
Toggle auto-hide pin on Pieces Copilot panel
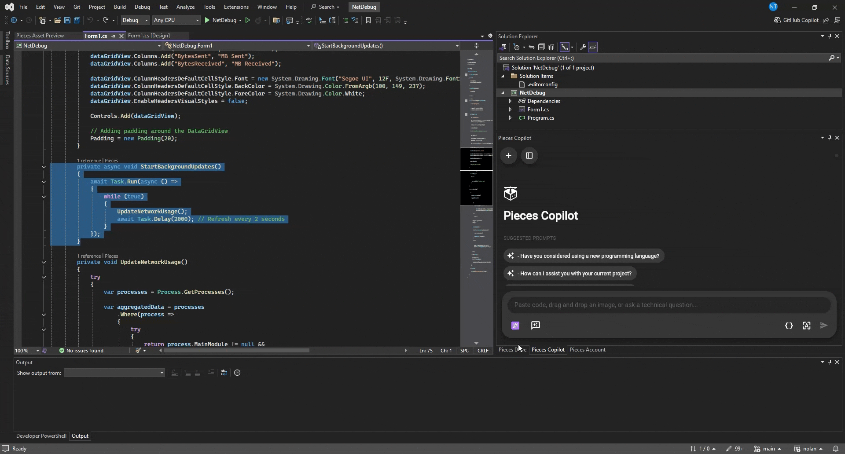tap(830, 138)
